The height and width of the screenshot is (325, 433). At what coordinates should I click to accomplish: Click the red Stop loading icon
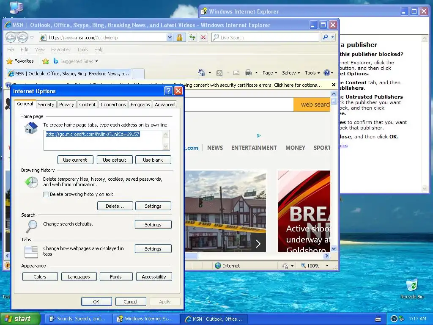coord(203,37)
